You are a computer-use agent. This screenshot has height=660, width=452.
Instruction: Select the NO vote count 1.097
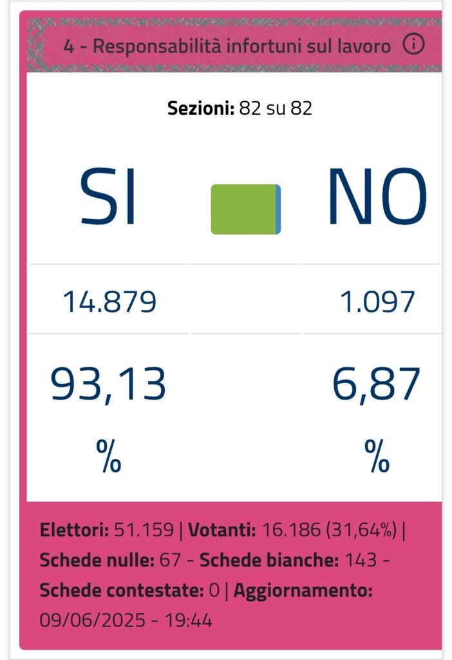(377, 302)
